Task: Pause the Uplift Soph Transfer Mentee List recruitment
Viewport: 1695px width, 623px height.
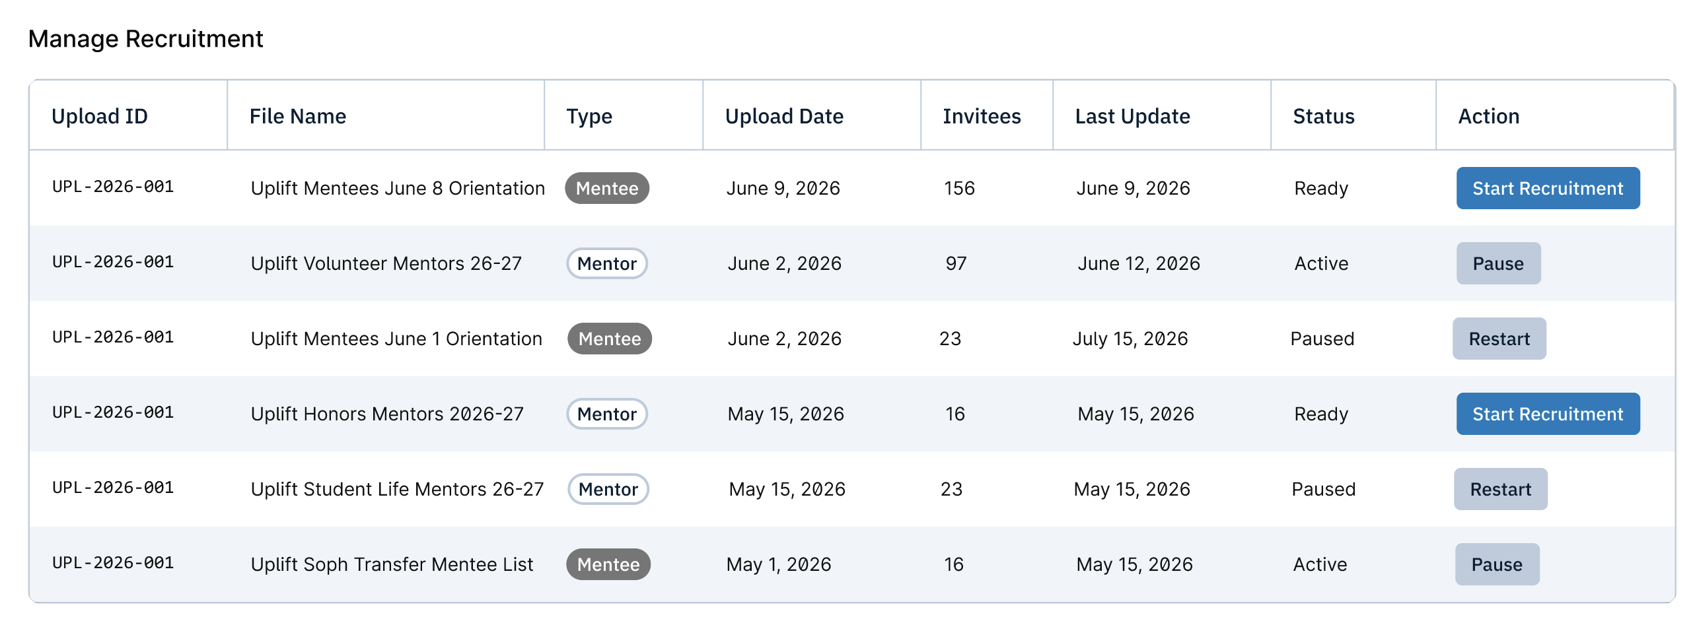Action: (1497, 564)
